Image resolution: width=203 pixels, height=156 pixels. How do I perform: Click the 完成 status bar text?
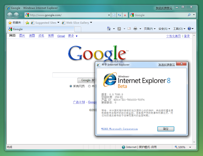point(9,147)
